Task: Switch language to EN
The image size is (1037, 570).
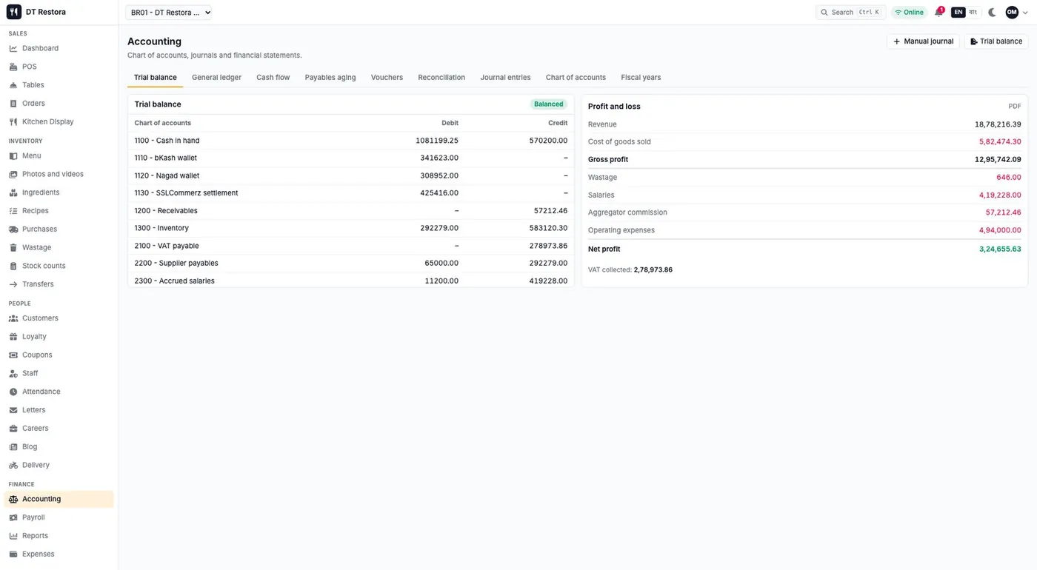Action: [x=958, y=12]
